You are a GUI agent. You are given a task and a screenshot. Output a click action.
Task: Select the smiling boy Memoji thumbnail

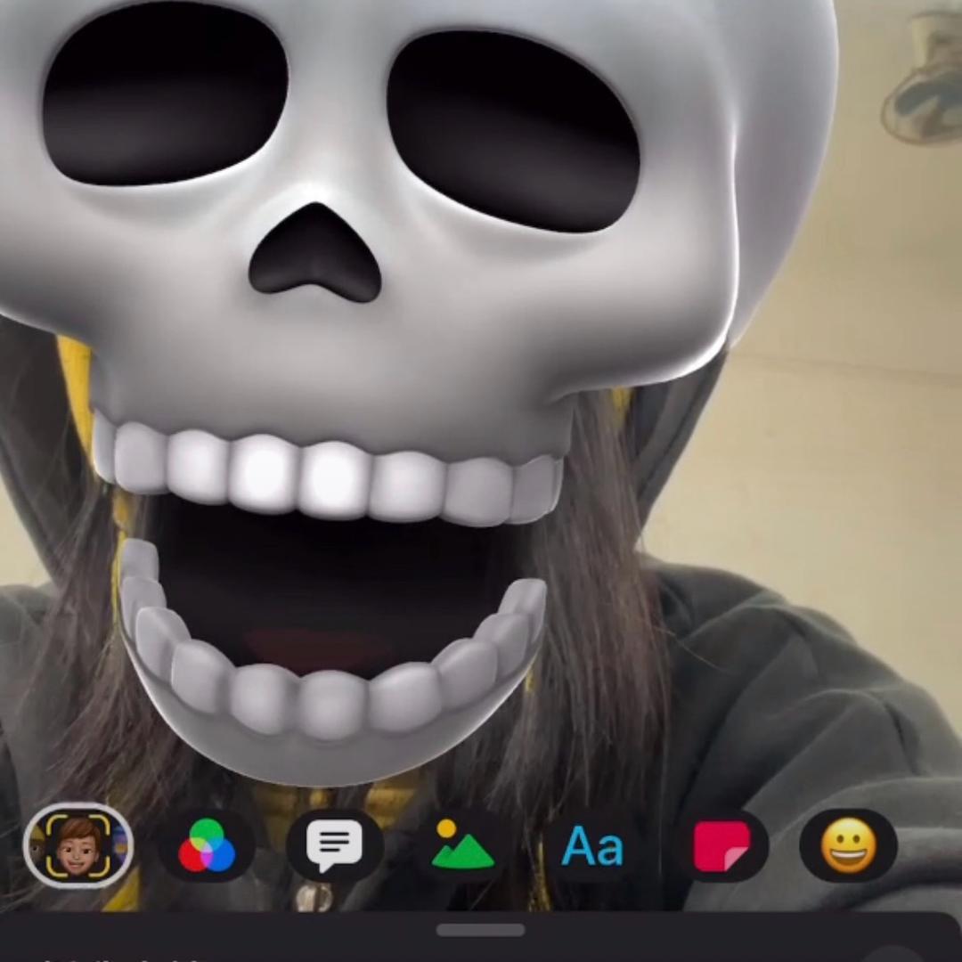tap(78, 844)
